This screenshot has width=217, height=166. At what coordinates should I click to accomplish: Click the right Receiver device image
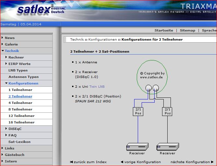[168, 147]
